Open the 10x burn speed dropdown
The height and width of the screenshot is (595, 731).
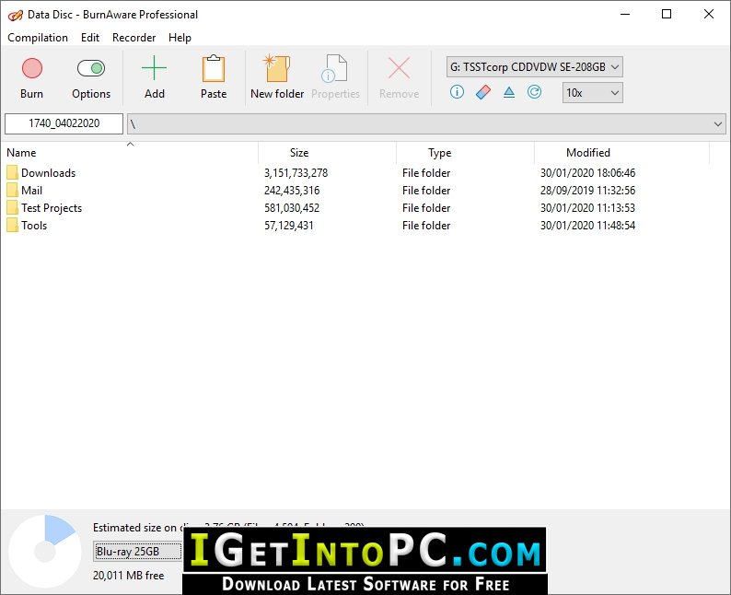[x=593, y=93]
